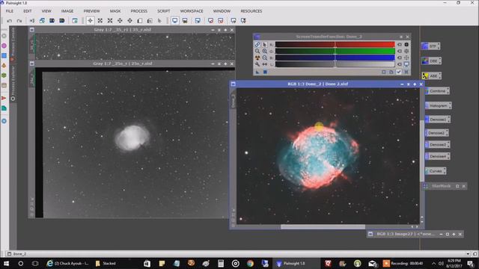Click the purple circle icon in left sidebar
The height and width of the screenshot is (269, 479).
point(4,46)
